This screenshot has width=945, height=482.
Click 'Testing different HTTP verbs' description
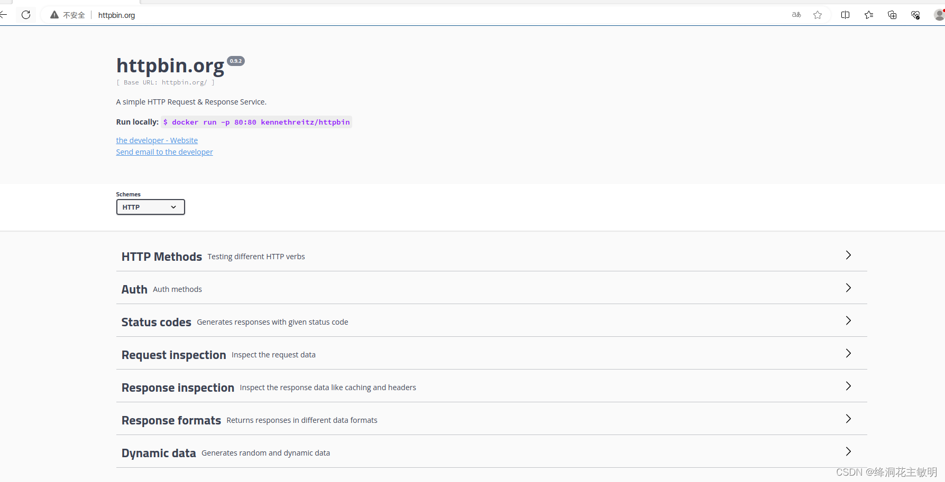coord(256,257)
